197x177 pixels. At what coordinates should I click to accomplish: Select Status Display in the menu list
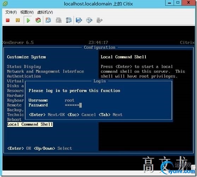click(24, 67)
